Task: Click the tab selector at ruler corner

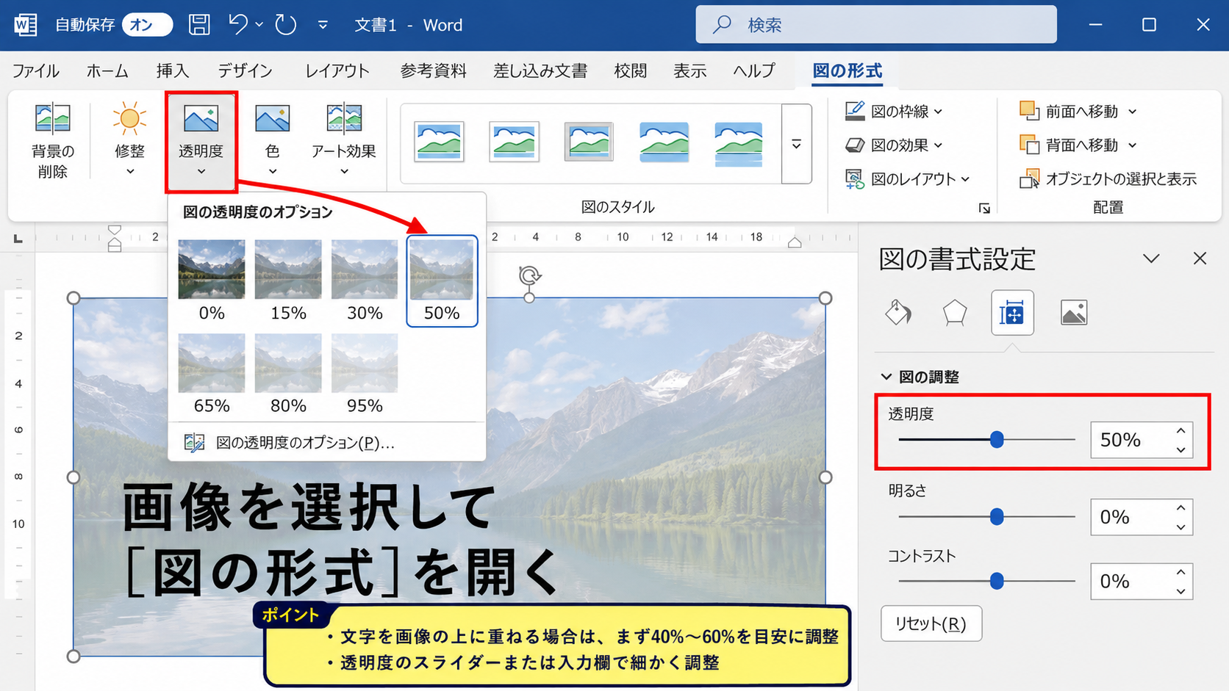Action: 18,238
